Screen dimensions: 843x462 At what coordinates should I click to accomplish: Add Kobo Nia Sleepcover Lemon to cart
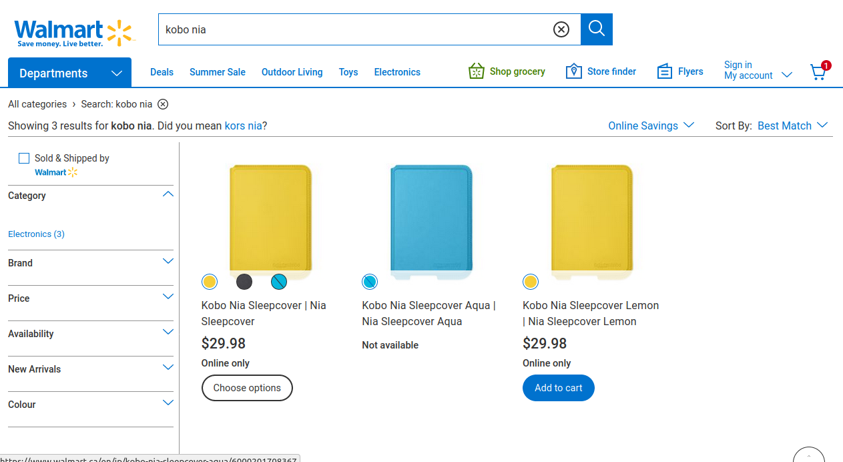coord(558,388)
